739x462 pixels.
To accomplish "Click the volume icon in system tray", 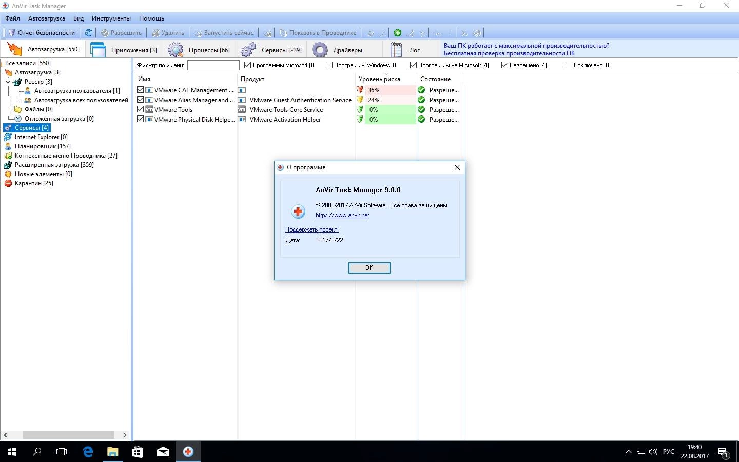I will 653,452.
